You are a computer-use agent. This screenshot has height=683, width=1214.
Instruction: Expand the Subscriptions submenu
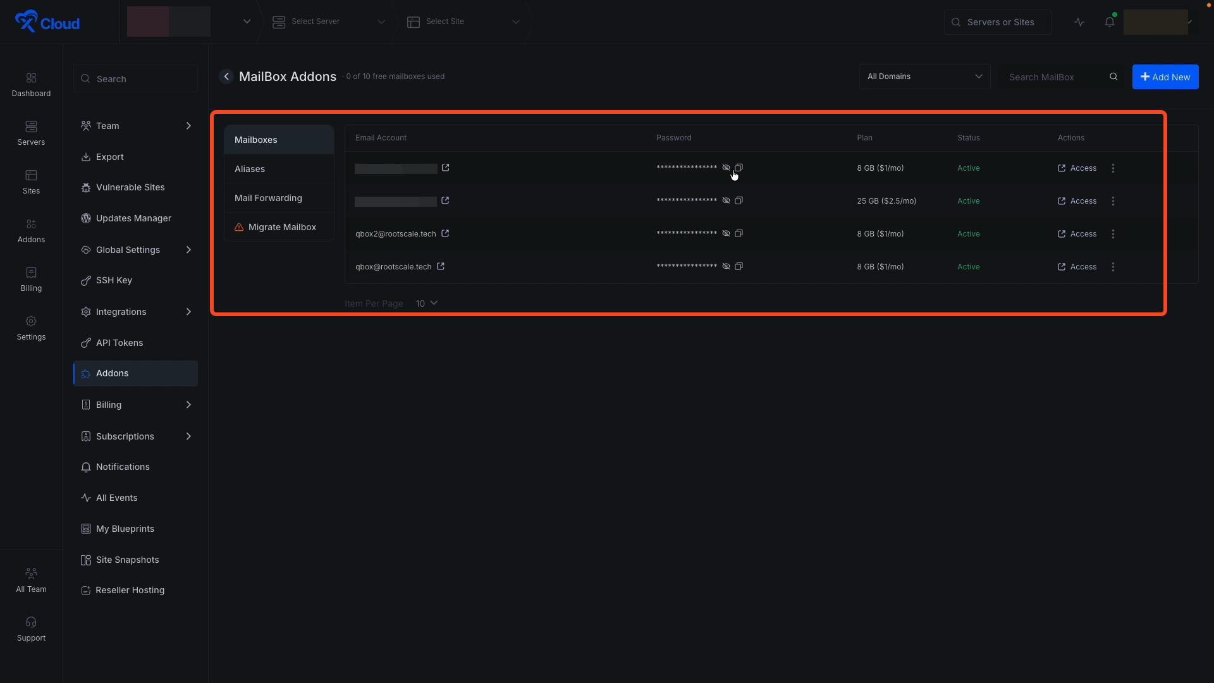click(188, 436)
